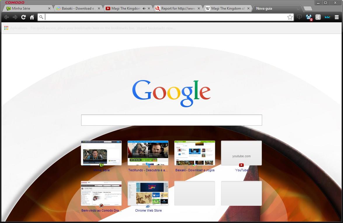Click the red YouTube favicon under the youtube.com tile

(x=241, y=165)
